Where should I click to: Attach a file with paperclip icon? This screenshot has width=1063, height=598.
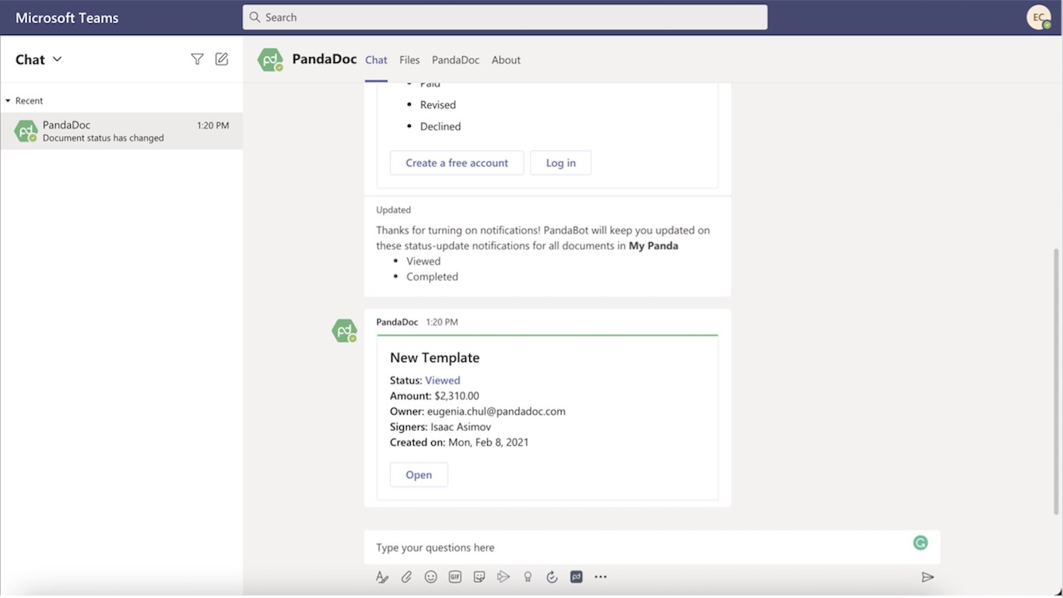click(406, 577)
